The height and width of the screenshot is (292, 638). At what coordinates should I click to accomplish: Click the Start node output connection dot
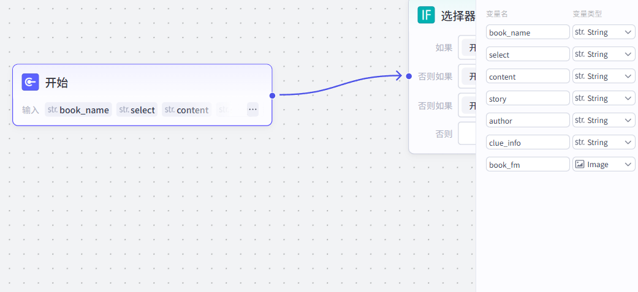point(272,95)
